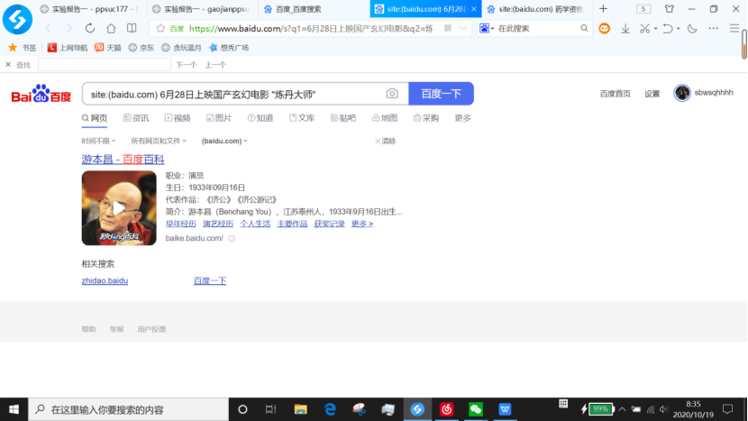Click the scissors screenshot tool icon

(644, 29)
